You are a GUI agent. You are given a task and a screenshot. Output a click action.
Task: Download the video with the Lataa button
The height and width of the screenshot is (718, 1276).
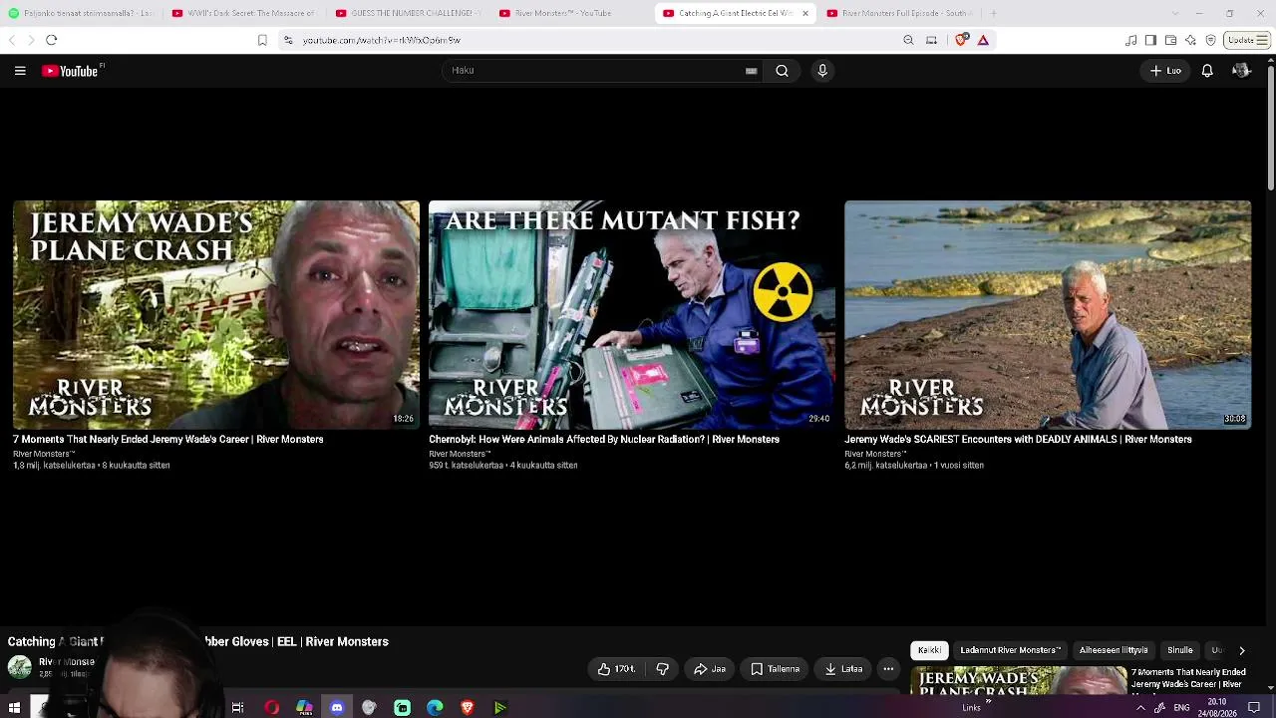(842, 669)
